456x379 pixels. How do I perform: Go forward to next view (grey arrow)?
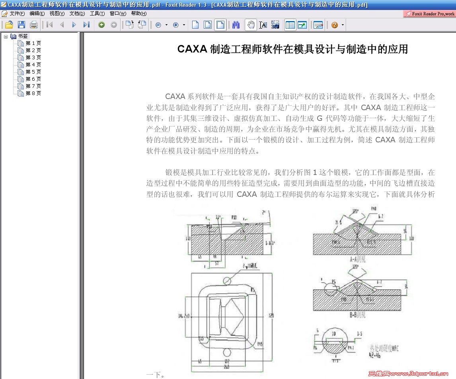pos(114,25)
